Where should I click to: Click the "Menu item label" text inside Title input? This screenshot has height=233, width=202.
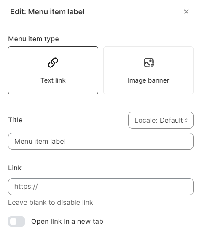[40, 141]
